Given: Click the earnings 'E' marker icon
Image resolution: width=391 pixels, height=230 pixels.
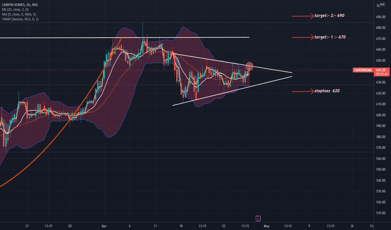Looking at the screenshot, I should (258, 219).
